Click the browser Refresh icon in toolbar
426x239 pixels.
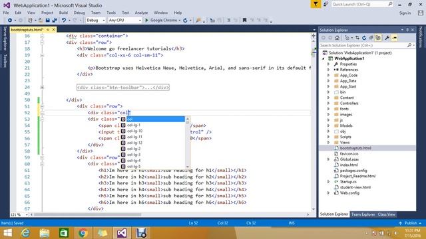click(x=185, y=21)
